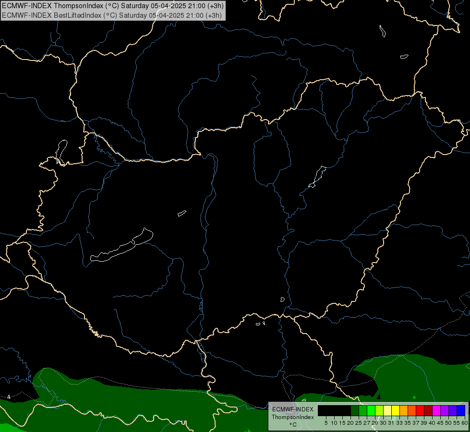Click the legend tick value 15

pos(342,423)
